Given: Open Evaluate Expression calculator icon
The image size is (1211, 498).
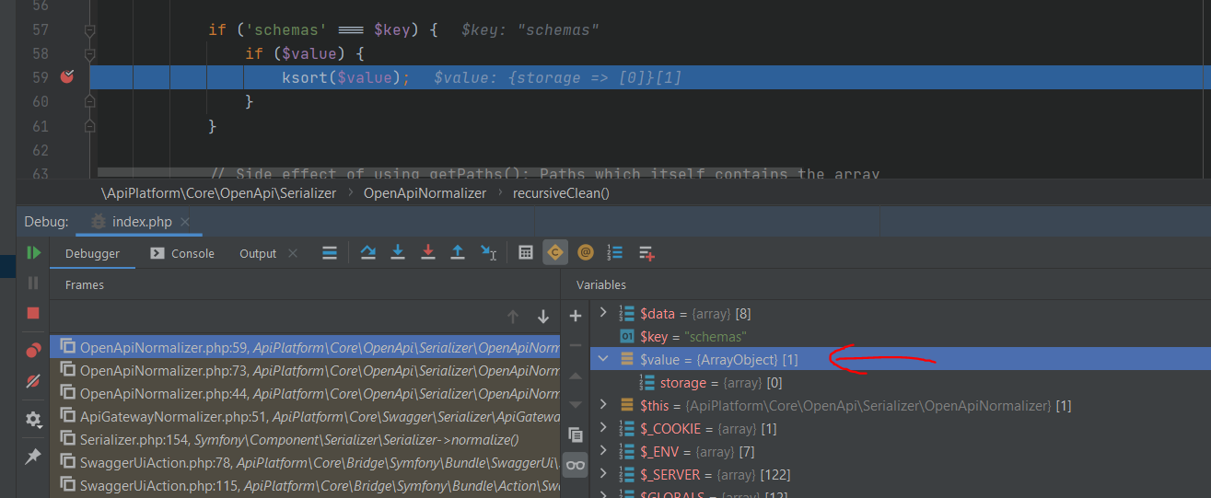Looking at the screenshot, I should click(526, 253).
